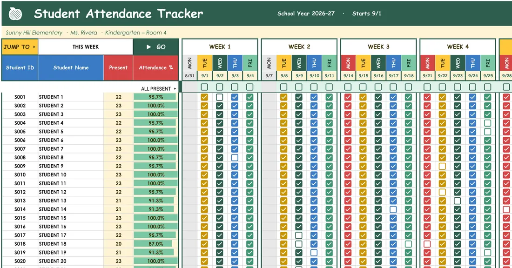Check Student 18 attendance for 9/9
The image size is (512, 268).
point(299,244)
